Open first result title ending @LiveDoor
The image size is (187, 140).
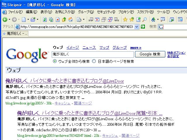(x=65, y=81)
